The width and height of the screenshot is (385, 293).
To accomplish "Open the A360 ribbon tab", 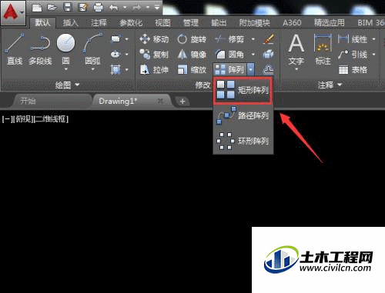I will (x=292, y=23).
